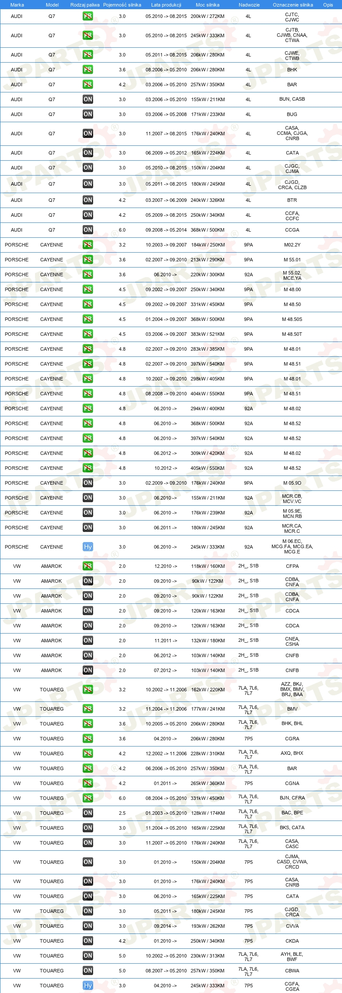This screenshot has height=993, width=342.
Task: Click diesel ON icon in Audi Q7 CATA row
Action: click(x=88, y=153)
